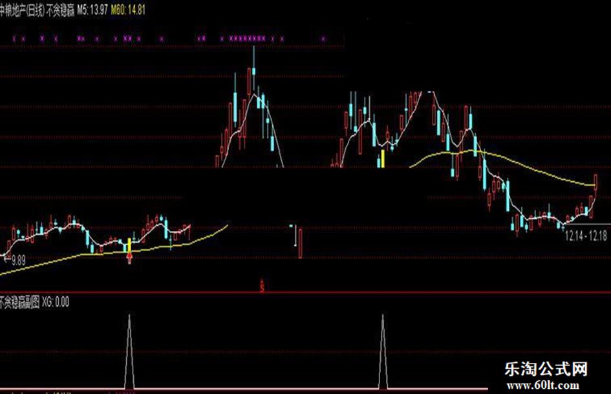Click the M5: 13.97 moving average label
This screenshot has height=394, width=611.
point(92,10)
